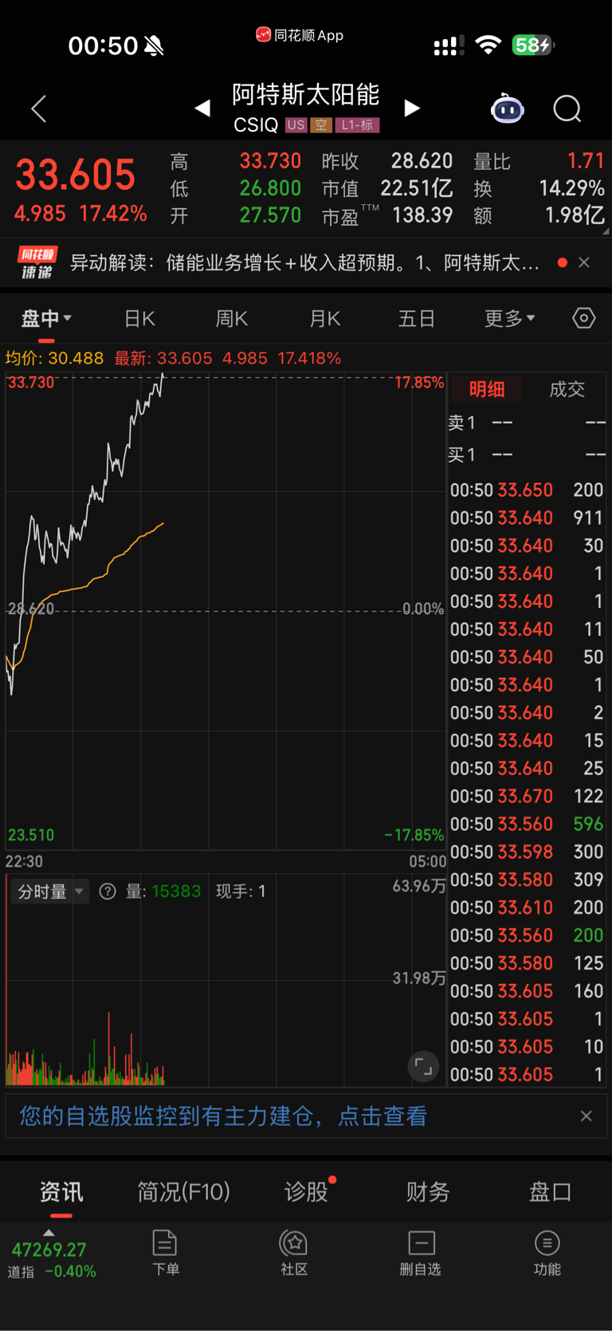Tap the tick row 33.560 volume 596
The image size is (612, 1331).
[527, 824]
